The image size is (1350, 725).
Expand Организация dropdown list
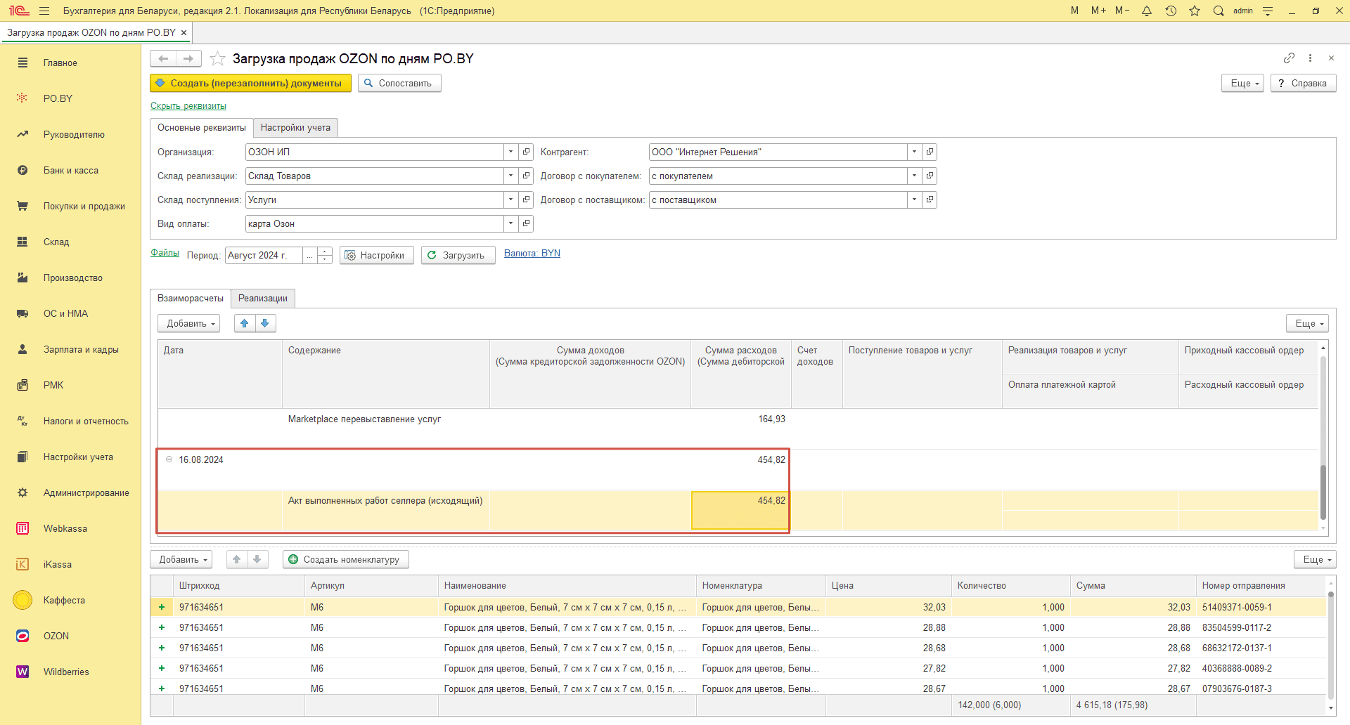click(511, 152)
